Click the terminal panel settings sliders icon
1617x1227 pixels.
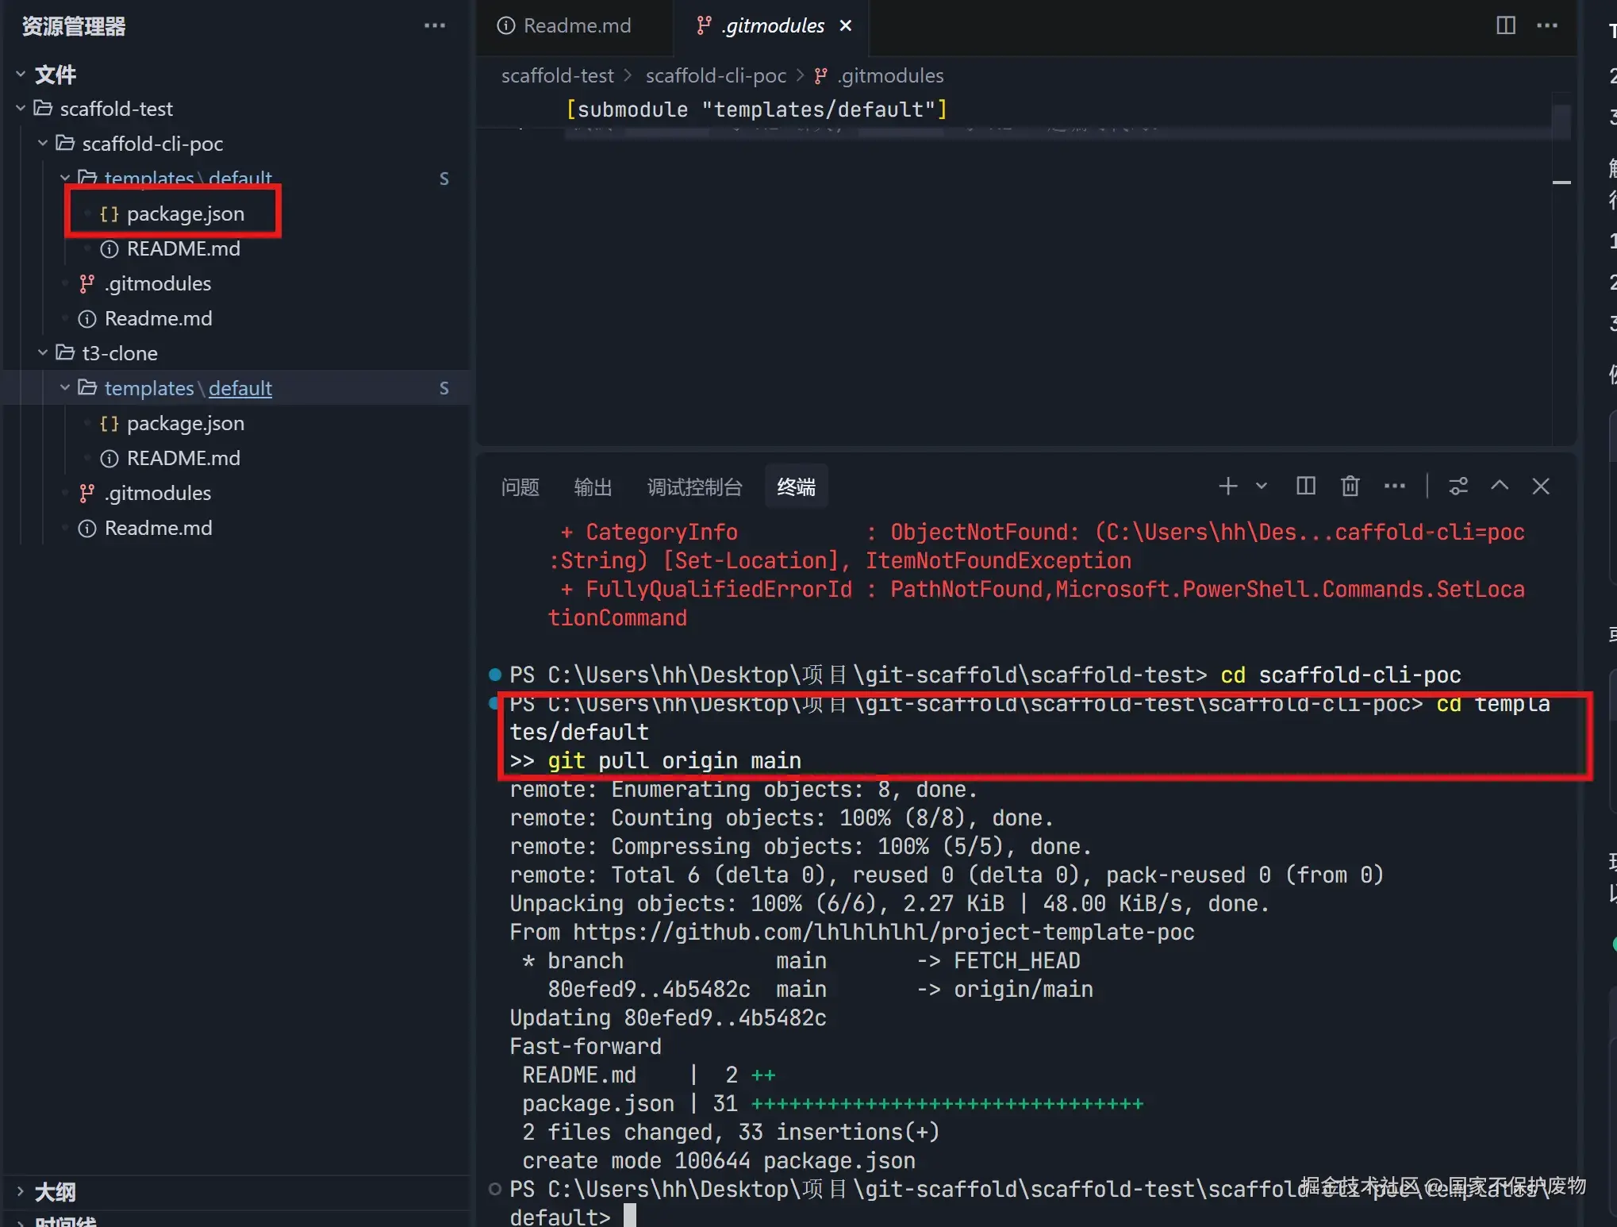click(1458, 486)
